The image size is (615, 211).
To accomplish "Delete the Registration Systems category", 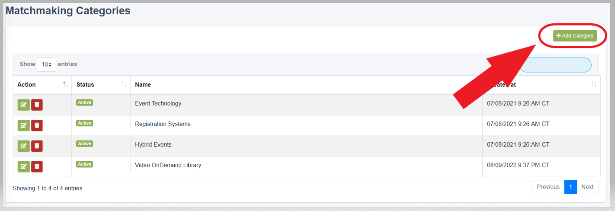I will 37,125.
